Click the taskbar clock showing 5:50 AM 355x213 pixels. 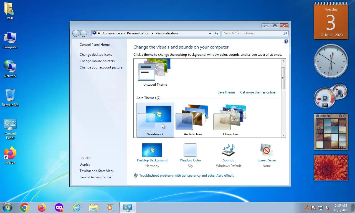(341, 208)
